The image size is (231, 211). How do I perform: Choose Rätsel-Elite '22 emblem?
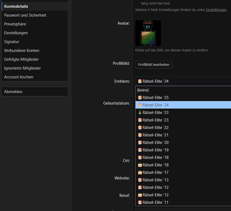pos(183,128)
